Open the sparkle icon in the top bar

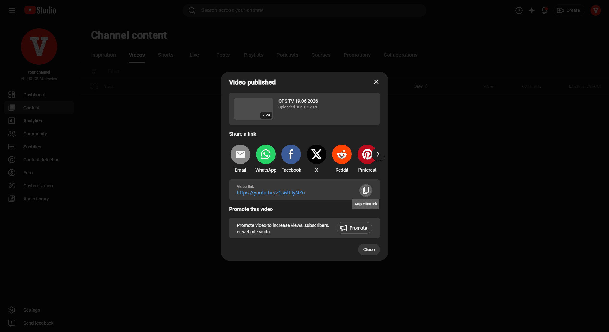[x=532, y=10]
